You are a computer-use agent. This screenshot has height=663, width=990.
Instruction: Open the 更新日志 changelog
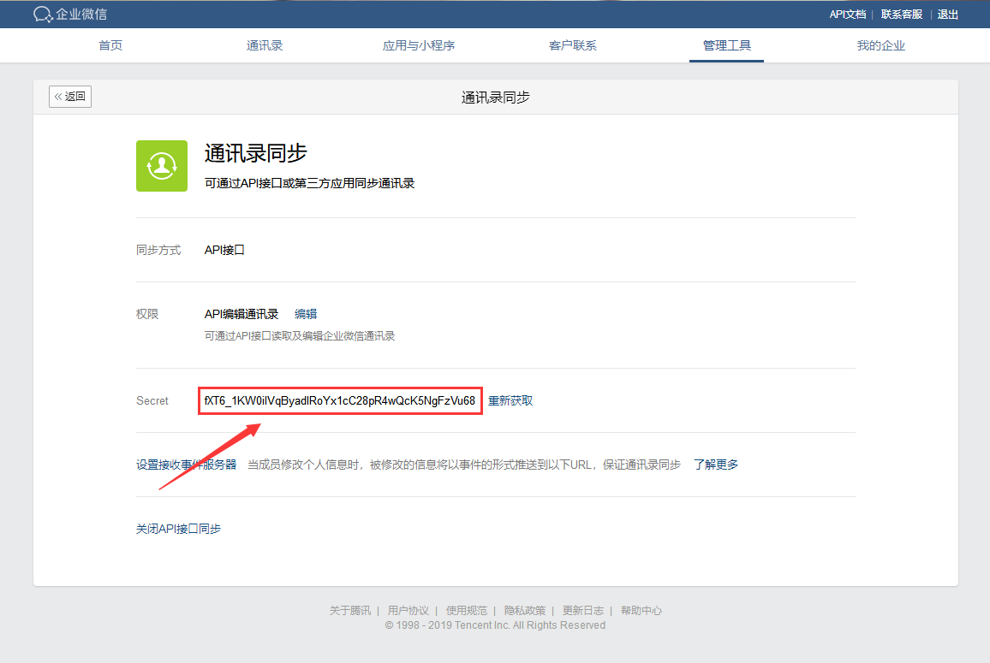pos(583,610)
